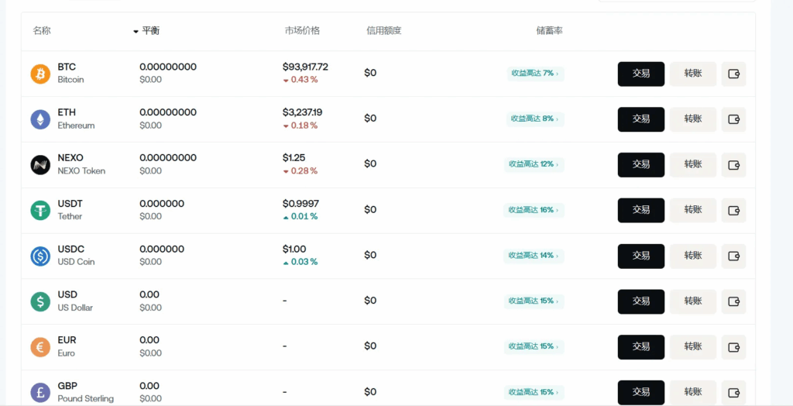Click the Ethereum coin icon

pyautogui.click(x=40, y=119)
